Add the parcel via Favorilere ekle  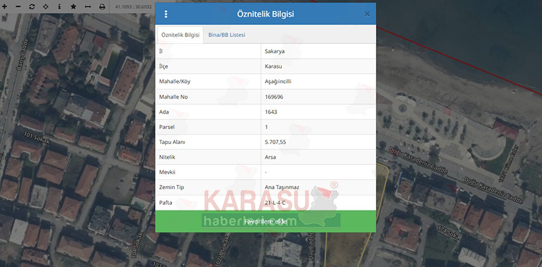pyautogui.click(x=266, y=222)
